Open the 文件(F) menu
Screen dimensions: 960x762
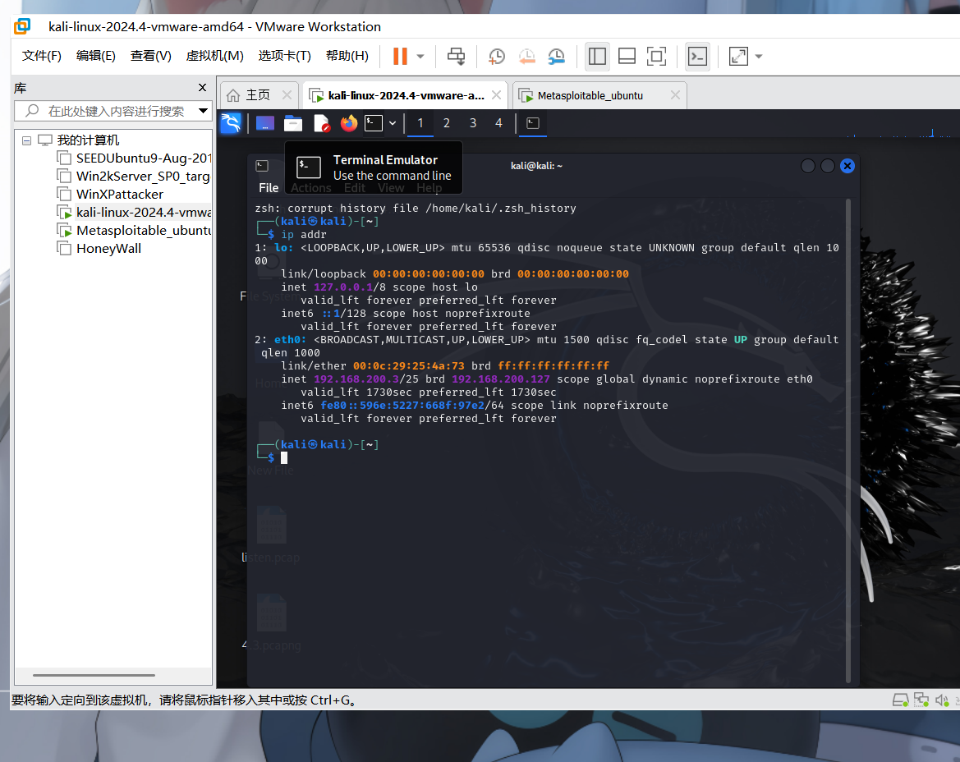pos(42,56)
